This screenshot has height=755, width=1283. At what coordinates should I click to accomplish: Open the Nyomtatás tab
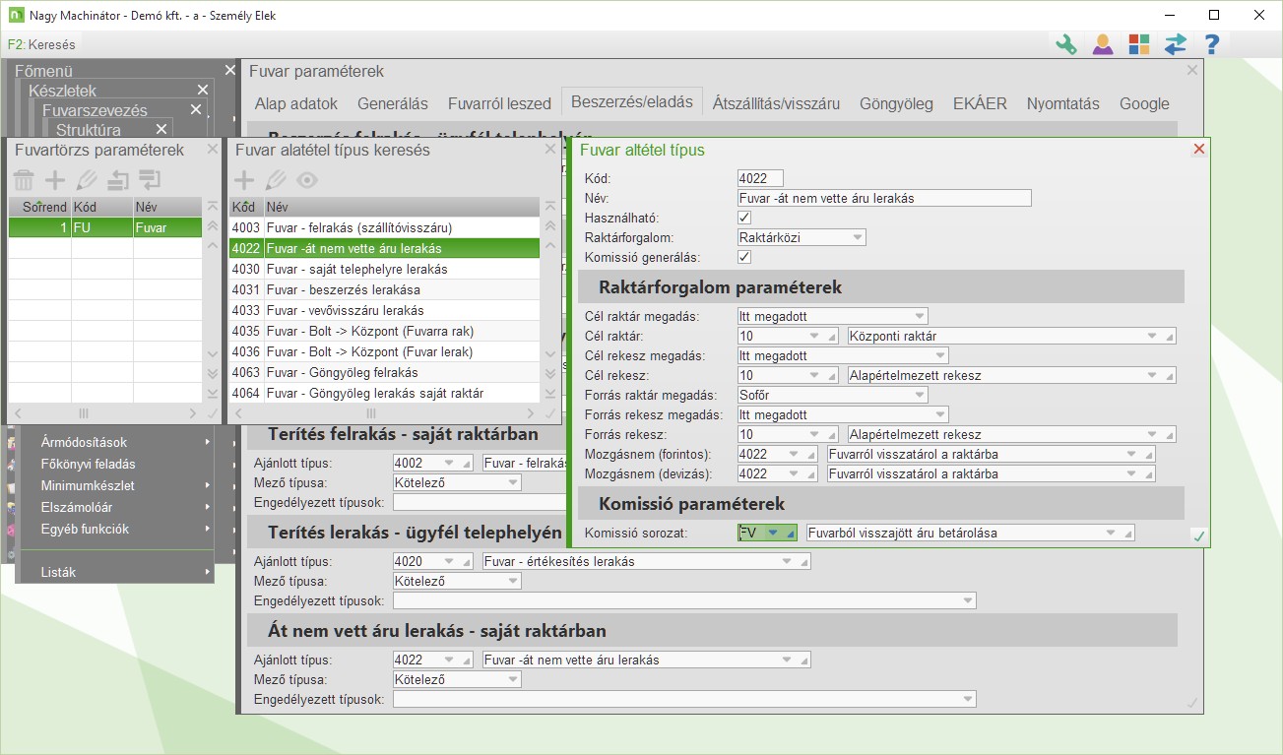(1062, 103)
